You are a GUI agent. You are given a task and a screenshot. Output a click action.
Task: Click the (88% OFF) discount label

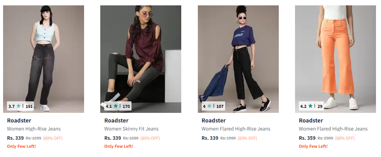click(x=345, y=138)
